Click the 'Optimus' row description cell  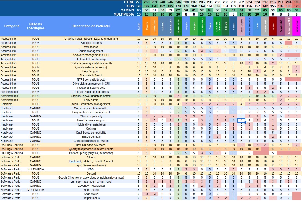(x=91, y=128)
